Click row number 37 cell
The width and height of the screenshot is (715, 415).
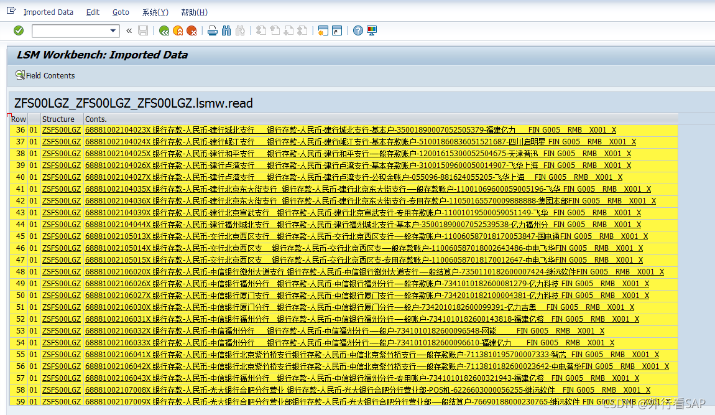[19, 141]
